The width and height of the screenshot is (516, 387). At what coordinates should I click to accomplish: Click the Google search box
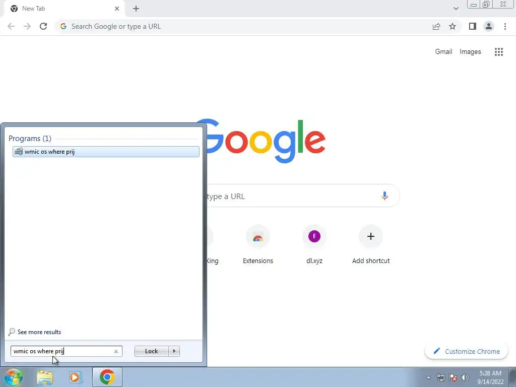pyautogui.click(x=303, y=196)
